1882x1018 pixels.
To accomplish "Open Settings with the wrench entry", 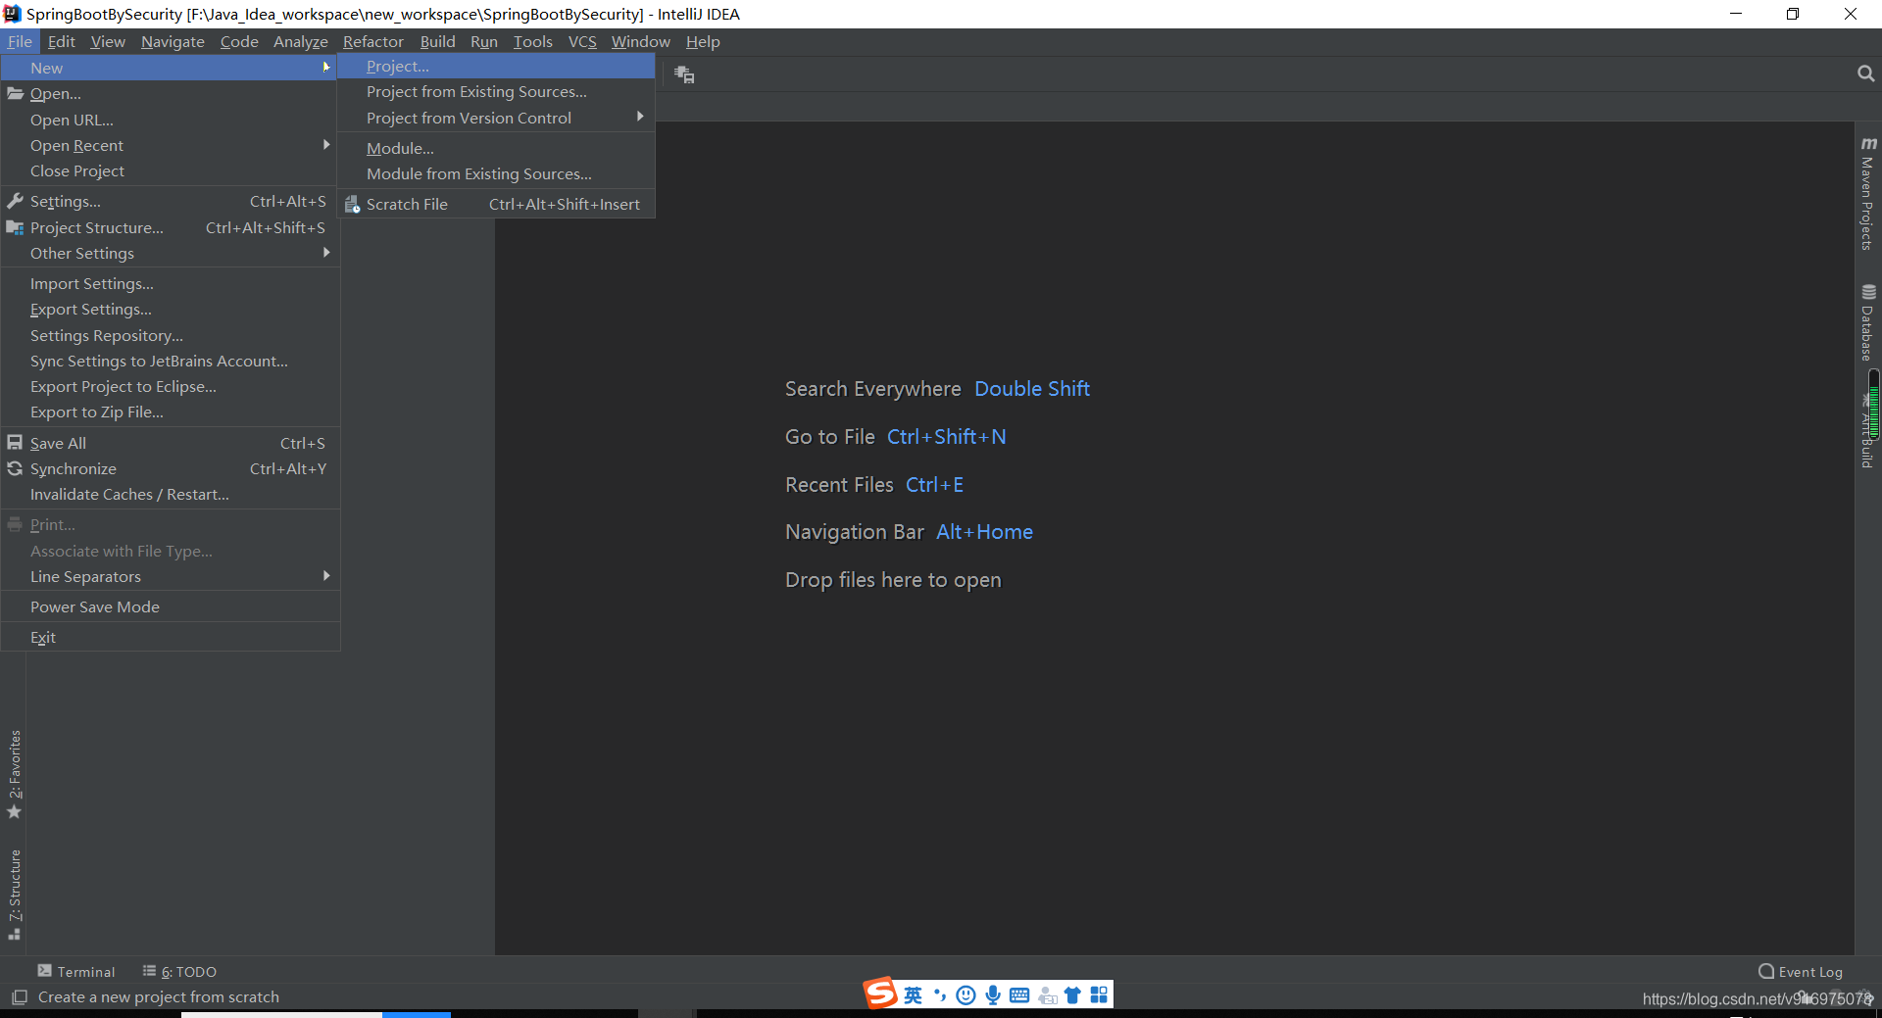I will pyautogui.click(x=170, y=202).
